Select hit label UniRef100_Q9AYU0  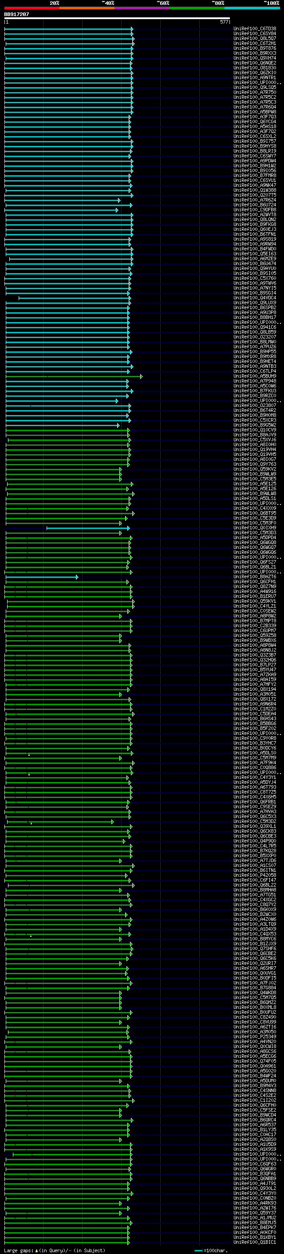[x=255, y=268]
